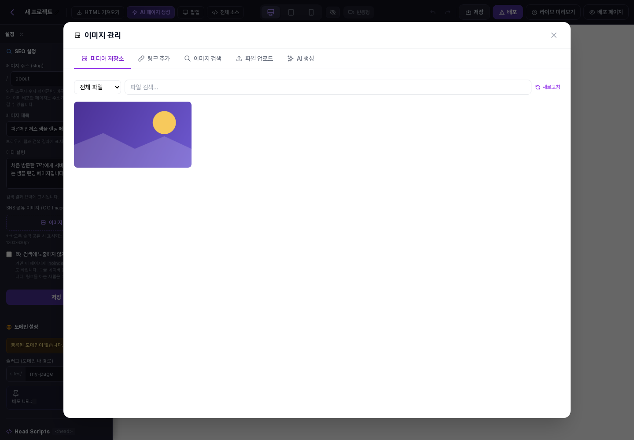Click the 저장 button in the SEO settings panel
Image resolution: width=634 pixels, height=440 pixels.
pyautogui.click(x=36, y=297)
